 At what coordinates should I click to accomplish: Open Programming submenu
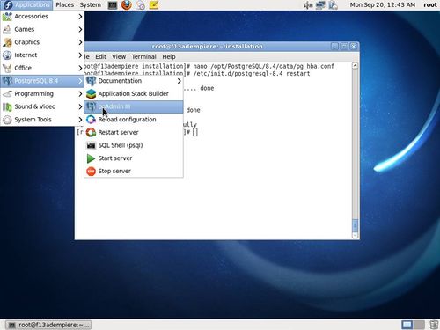[42, 94]
